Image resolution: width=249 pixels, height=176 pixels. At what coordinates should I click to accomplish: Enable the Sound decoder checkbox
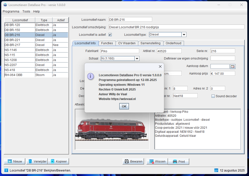pyautogui.click(x=213, y=96)
